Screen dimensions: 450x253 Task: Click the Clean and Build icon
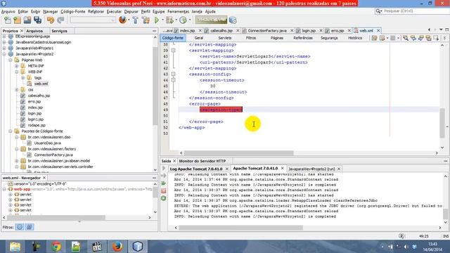[146, 20]
